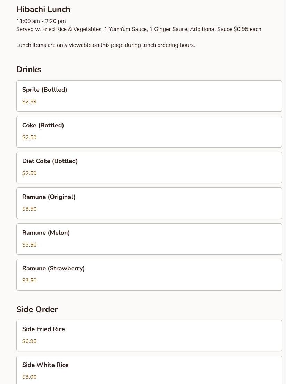Click the 11:00 am - 2:20 pm hours text
Image resolution: width=293 pixels, height=384 pixels.
coord(41,21)
